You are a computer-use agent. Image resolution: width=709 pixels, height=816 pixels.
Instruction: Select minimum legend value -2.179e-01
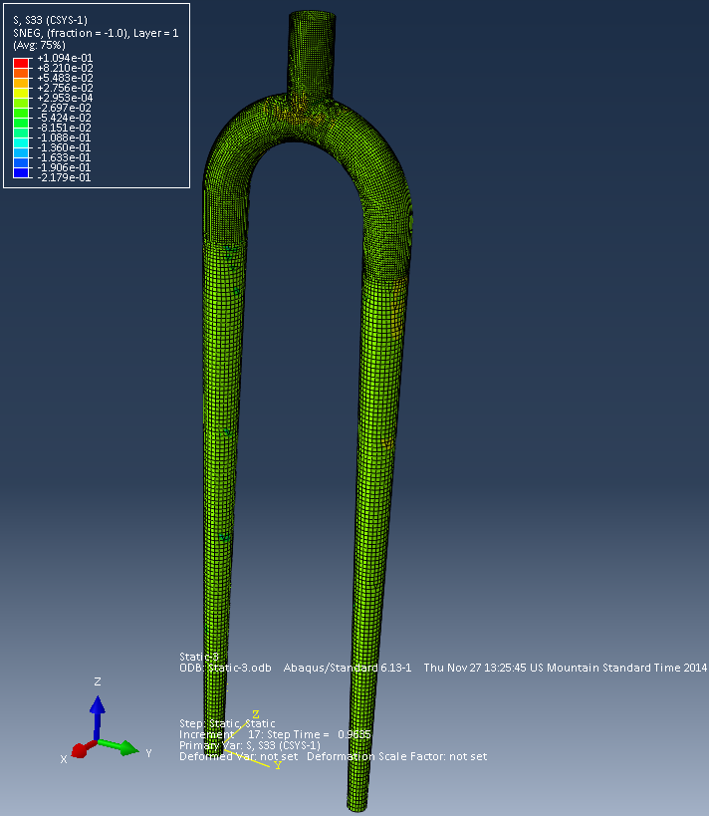point(65,177)
